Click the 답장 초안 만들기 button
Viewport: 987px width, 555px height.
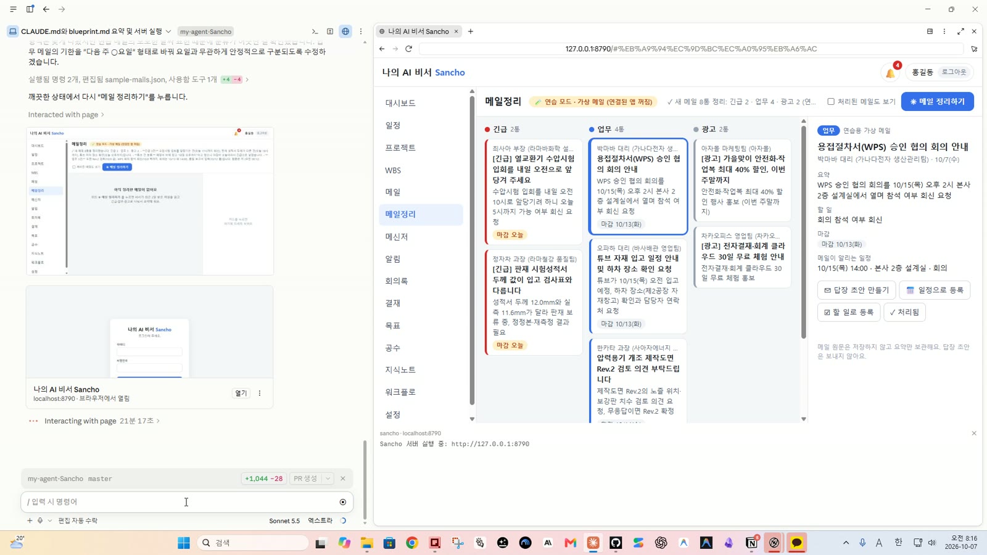856,290
